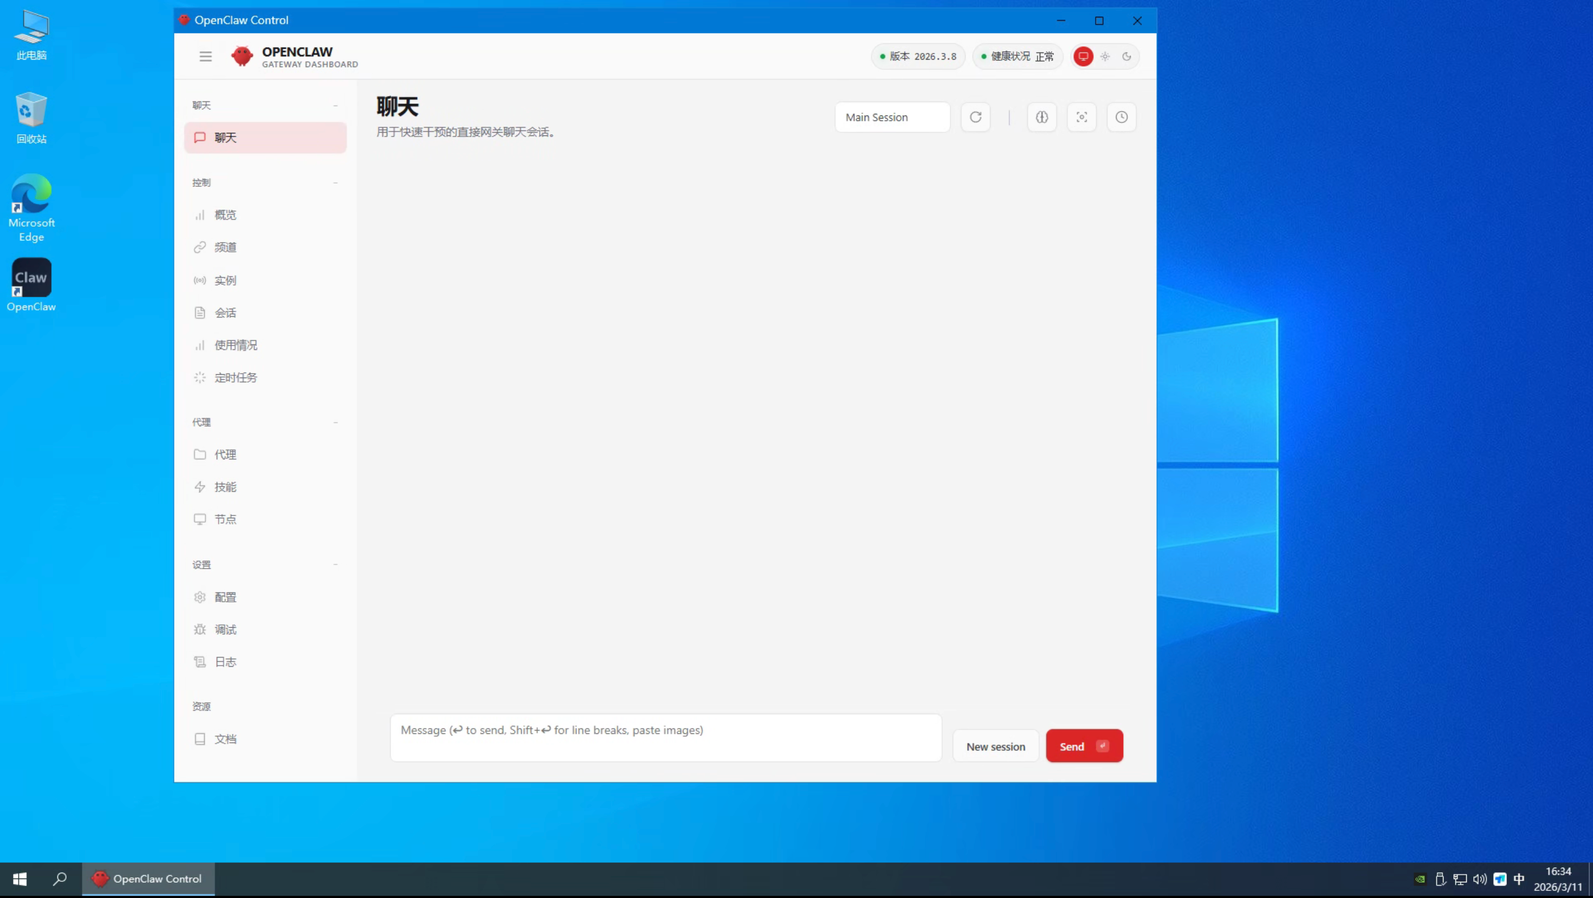
Task: Toggle light theme with sun icon
Action: click(1106, 56)
